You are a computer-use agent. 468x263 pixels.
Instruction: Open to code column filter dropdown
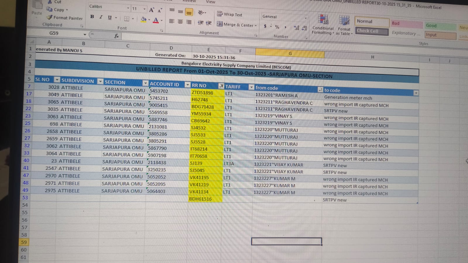416,93
